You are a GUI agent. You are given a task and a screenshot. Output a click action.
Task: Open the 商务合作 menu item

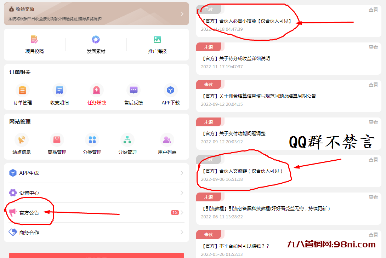coord(29,233)
